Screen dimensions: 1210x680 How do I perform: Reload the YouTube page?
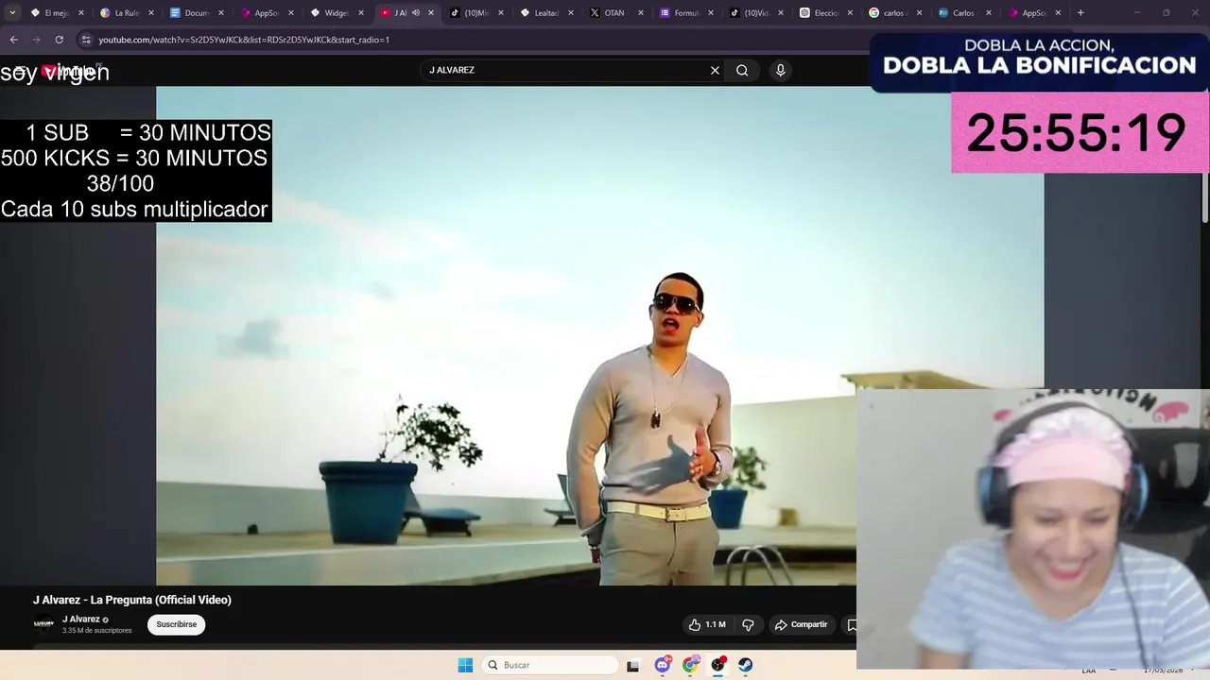click(59, 40)
